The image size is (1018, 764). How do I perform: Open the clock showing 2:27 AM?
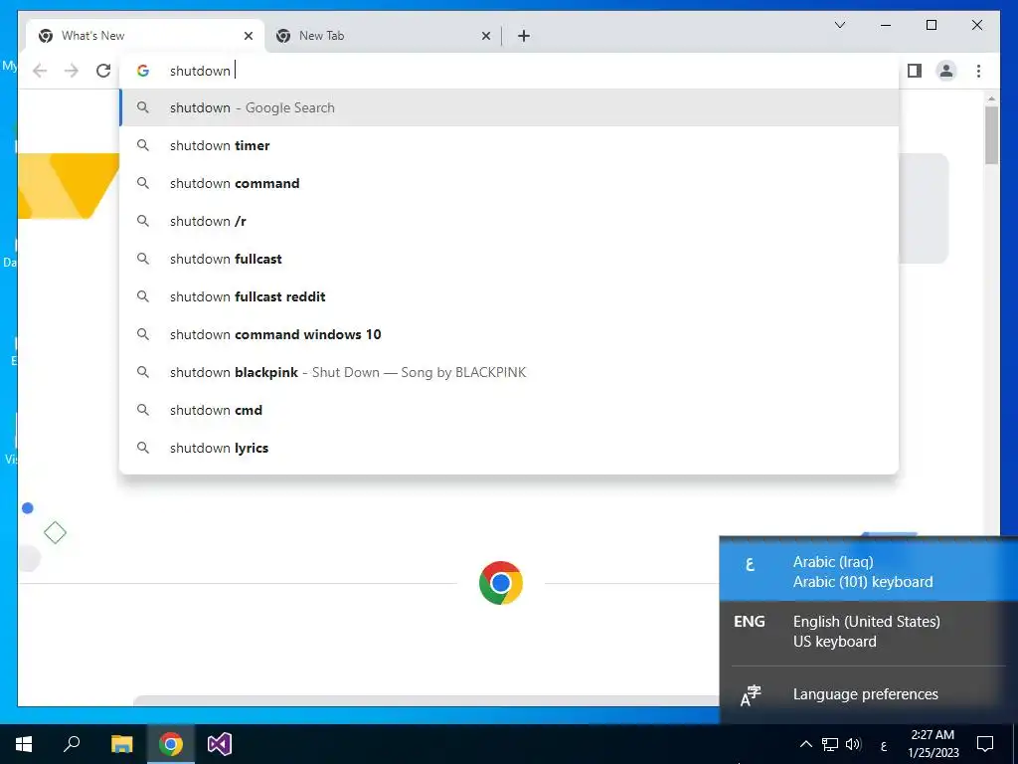(933, 744)
